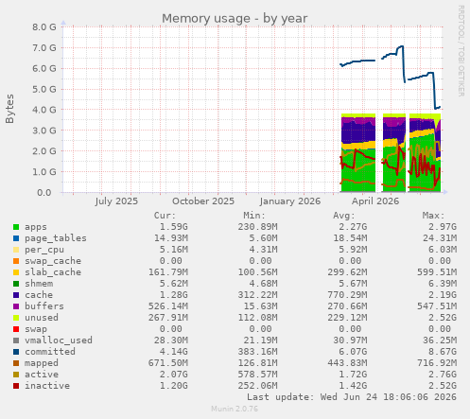
Task: Click the slab_cache yellow legend swatch
Action: coord(16,272)
